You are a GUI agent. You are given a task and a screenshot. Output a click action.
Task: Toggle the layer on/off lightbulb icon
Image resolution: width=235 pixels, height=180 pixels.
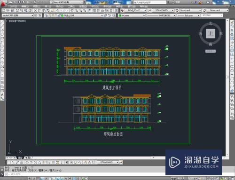tap(50, 16)
